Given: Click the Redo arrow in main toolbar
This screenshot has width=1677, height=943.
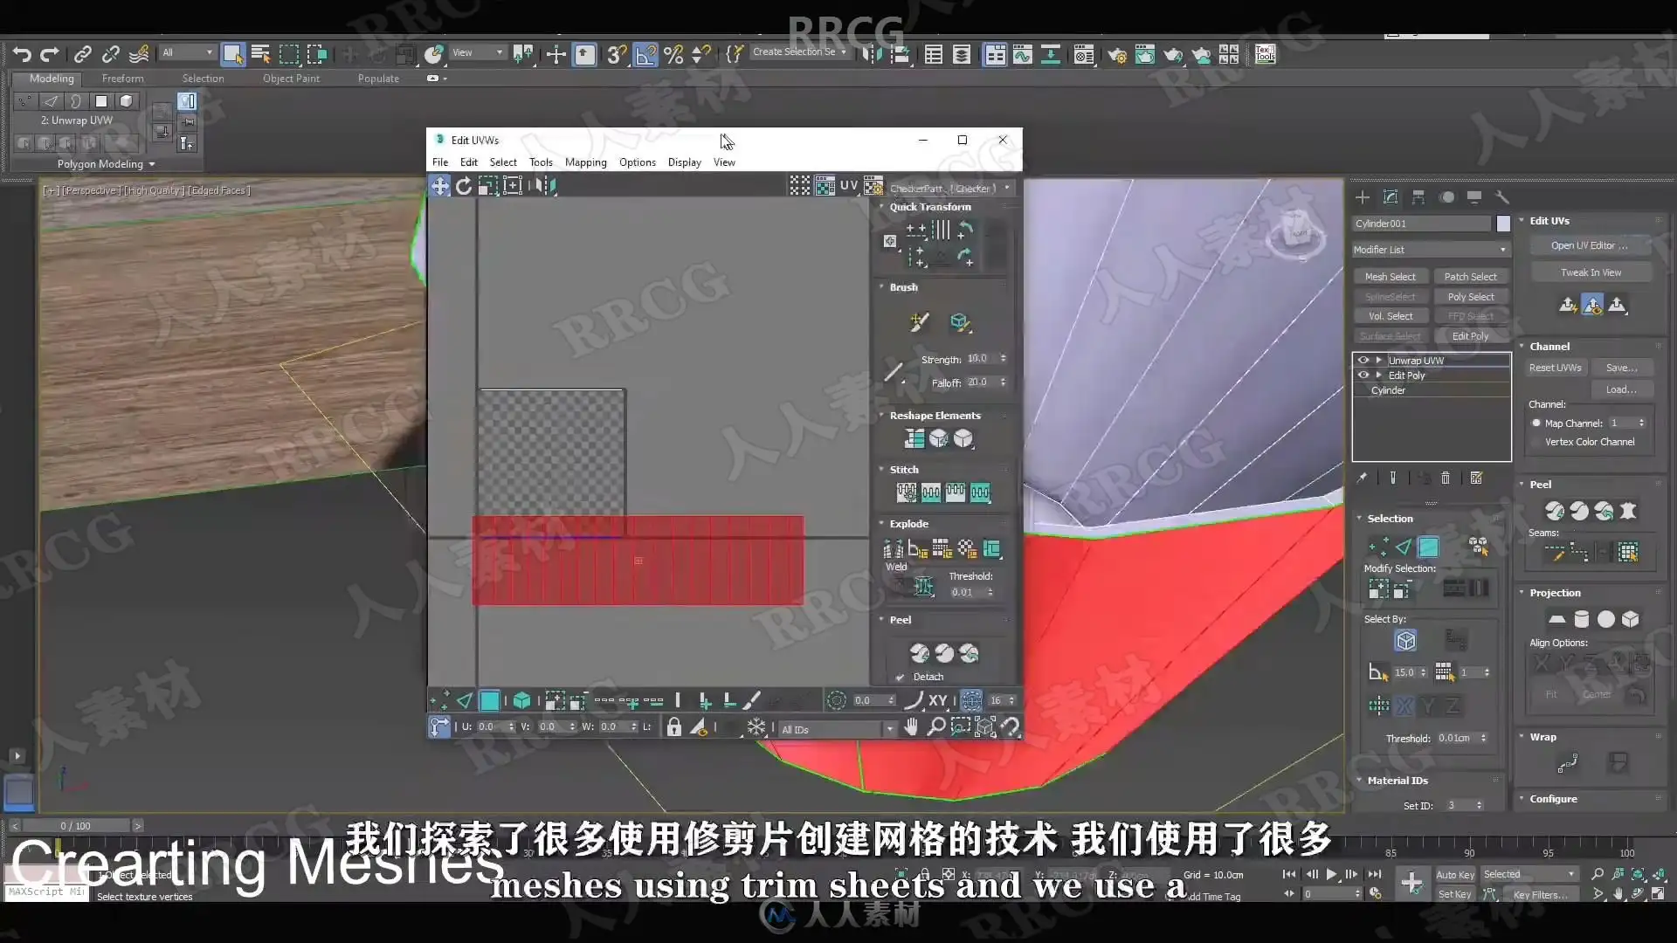Looking at the screenshot, I should (50, 54).
